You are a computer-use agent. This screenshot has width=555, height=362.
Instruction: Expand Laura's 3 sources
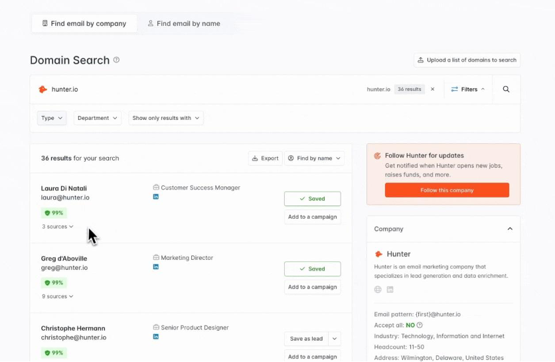tap(57, 227)
